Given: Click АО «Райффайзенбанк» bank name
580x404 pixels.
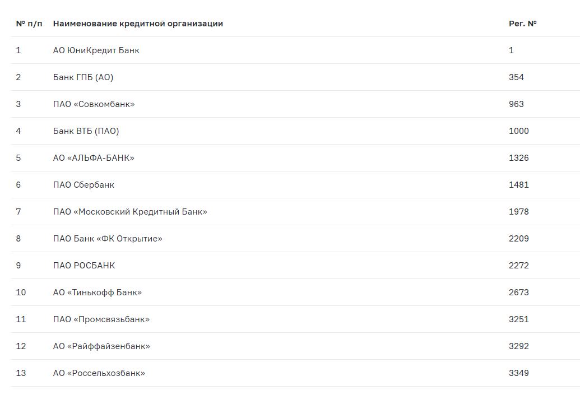Looking at the screenshot, I should point(101,346).
